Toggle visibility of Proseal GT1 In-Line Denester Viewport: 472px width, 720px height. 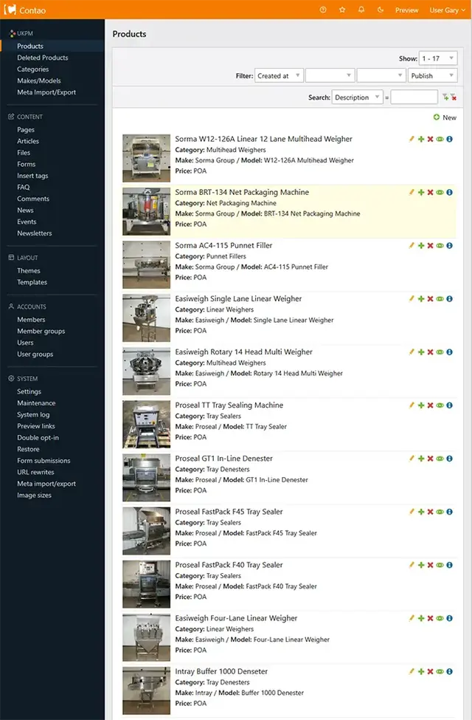(440, 459)
